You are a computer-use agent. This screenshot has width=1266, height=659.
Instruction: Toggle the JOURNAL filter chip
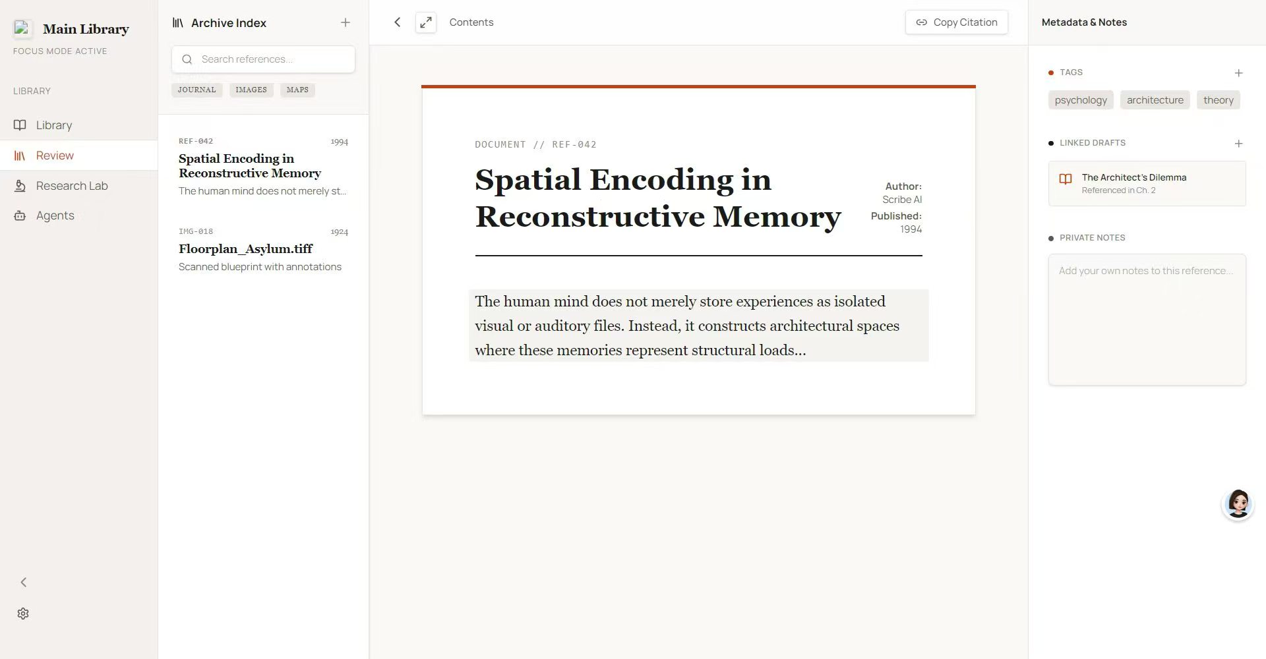coord(196,90)
